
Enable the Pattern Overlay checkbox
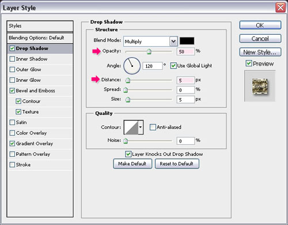(12, 154)
